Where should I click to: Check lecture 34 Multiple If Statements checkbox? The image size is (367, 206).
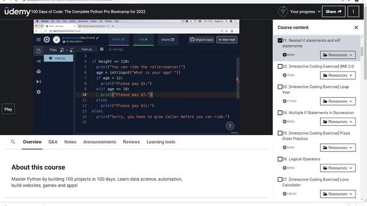280,113
